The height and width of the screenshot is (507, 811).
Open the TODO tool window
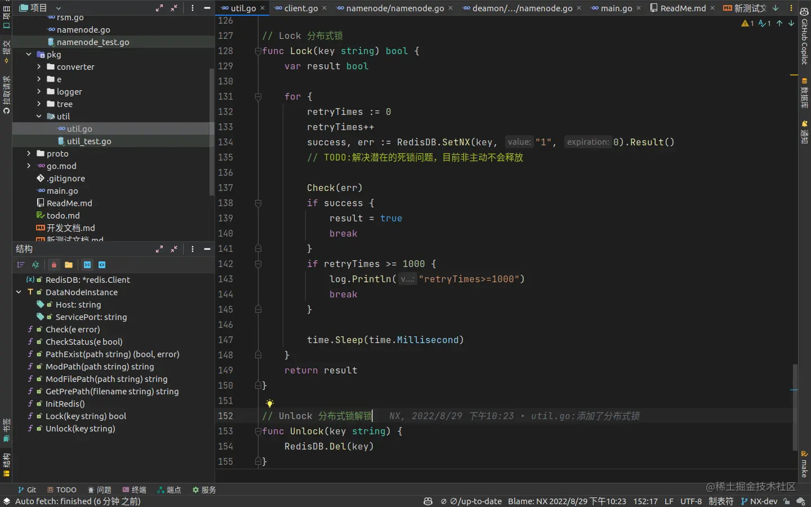click(x=61, y=490)
